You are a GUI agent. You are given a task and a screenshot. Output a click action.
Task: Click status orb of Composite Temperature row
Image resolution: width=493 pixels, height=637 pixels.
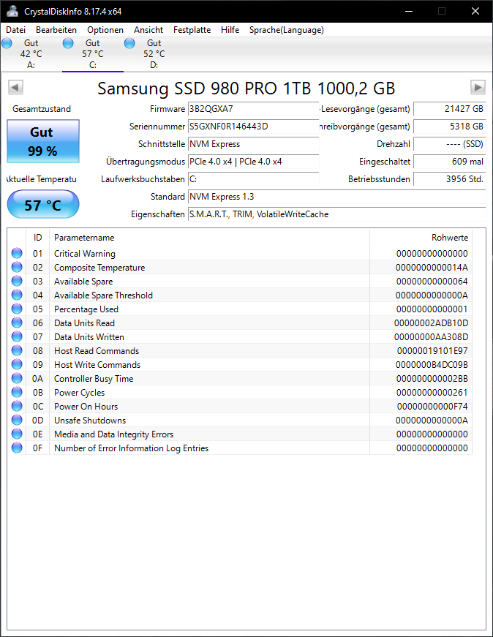[x=17, y=267]
